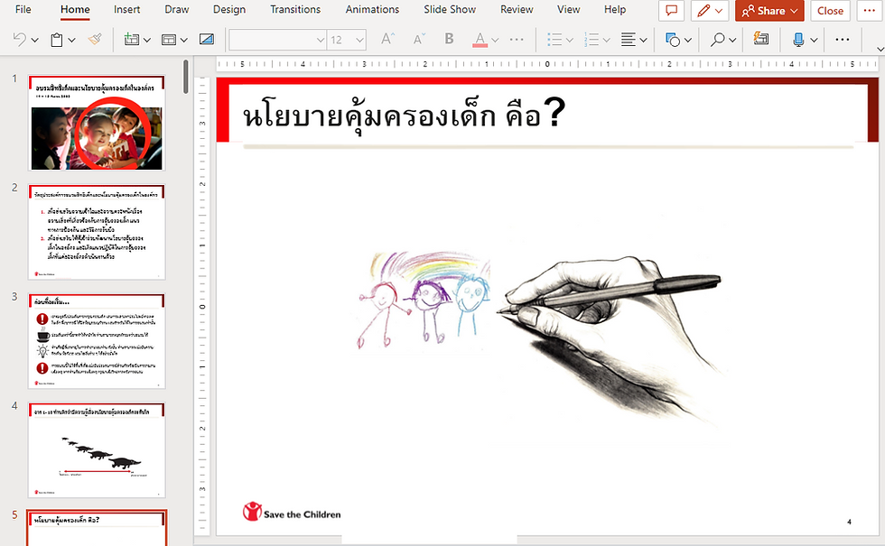Screen dimensions: 885x546
Task: Open the Help tab
Action: 615,10
